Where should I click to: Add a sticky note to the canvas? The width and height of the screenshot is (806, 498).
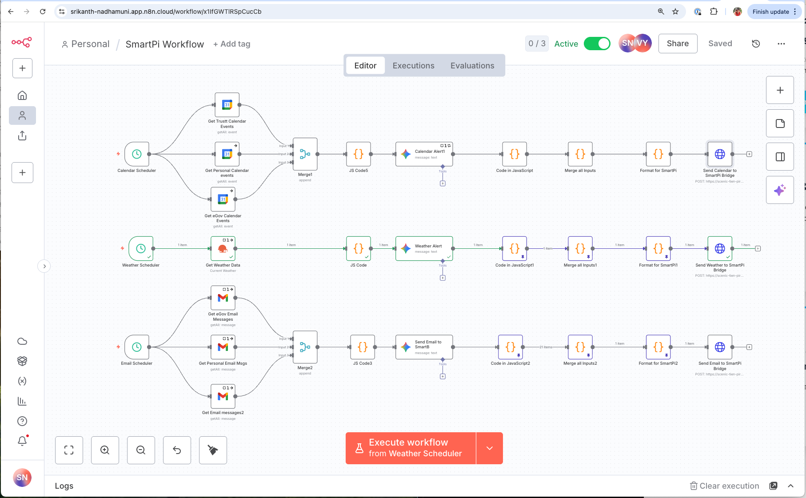click(x=780, y=123)
